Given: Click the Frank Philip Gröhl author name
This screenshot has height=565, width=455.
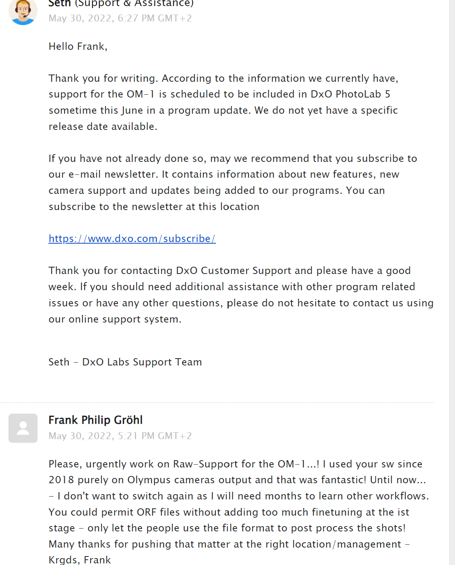Looking at the screenshot, I should 95,420.
